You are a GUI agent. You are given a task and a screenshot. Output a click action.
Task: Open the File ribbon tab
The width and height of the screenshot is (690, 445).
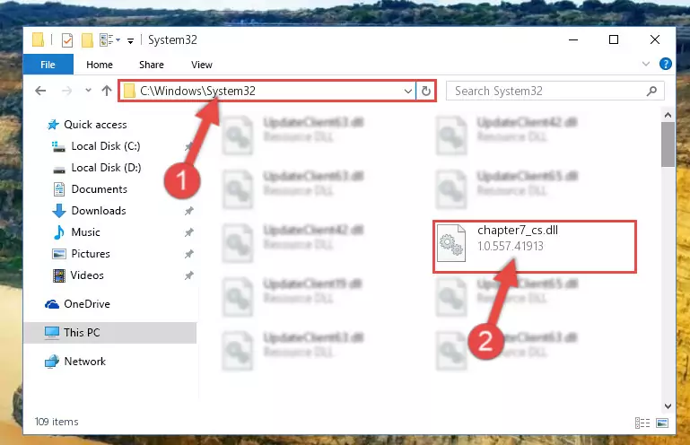tap(48, 65)
